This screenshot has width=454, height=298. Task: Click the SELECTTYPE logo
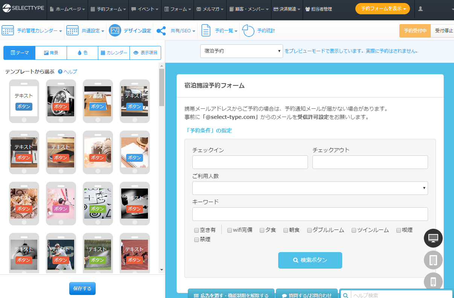(x=23, y=9)
